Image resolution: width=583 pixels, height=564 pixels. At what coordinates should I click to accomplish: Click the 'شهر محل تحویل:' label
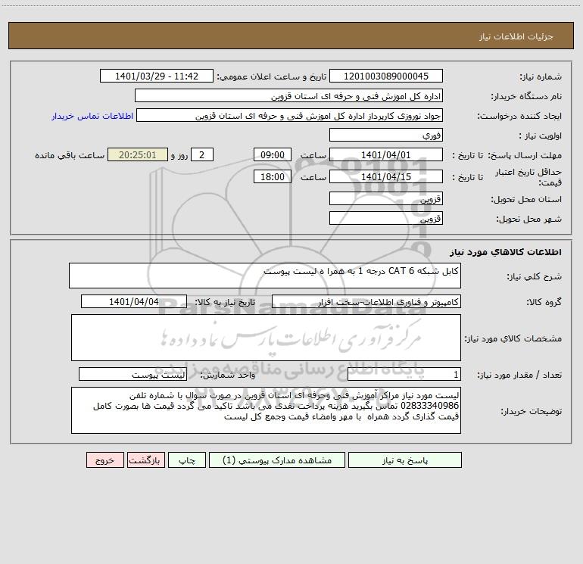(529, 219)
